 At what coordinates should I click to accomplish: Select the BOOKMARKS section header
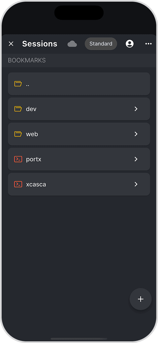click(27, 60)
